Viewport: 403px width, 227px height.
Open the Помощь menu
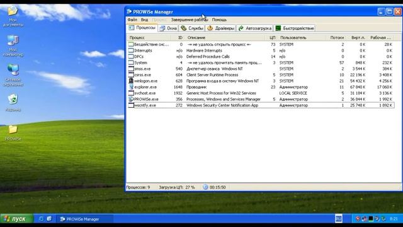coord(219,20)
